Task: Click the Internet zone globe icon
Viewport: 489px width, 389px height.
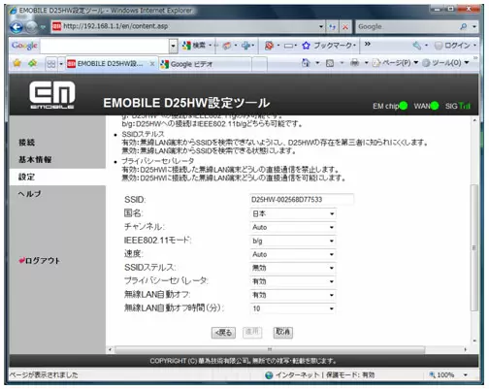Action: 269,375
